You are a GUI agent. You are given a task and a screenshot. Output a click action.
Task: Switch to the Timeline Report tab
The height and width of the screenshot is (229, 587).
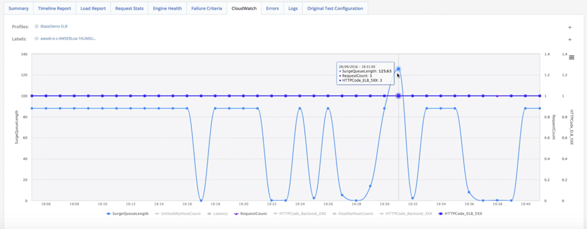(54, 8)
